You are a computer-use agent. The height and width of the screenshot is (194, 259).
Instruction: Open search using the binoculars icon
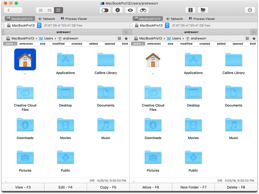(143, 10)
